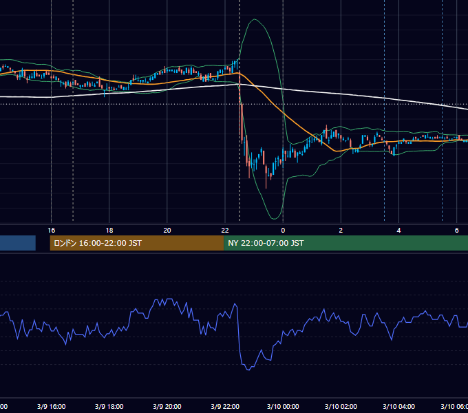Click the hour 16 axis label
This screenshot has height=413, width=468.
[52, 230]
